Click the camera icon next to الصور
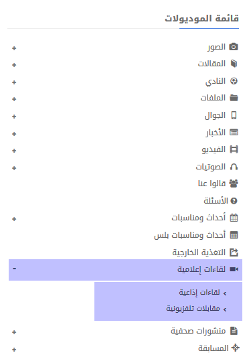249x357 pixels. point(234,47)
